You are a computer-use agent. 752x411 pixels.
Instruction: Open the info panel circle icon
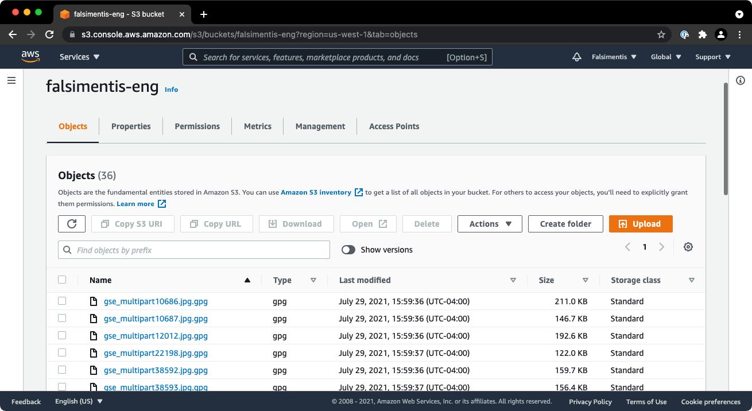coord(741,80)
